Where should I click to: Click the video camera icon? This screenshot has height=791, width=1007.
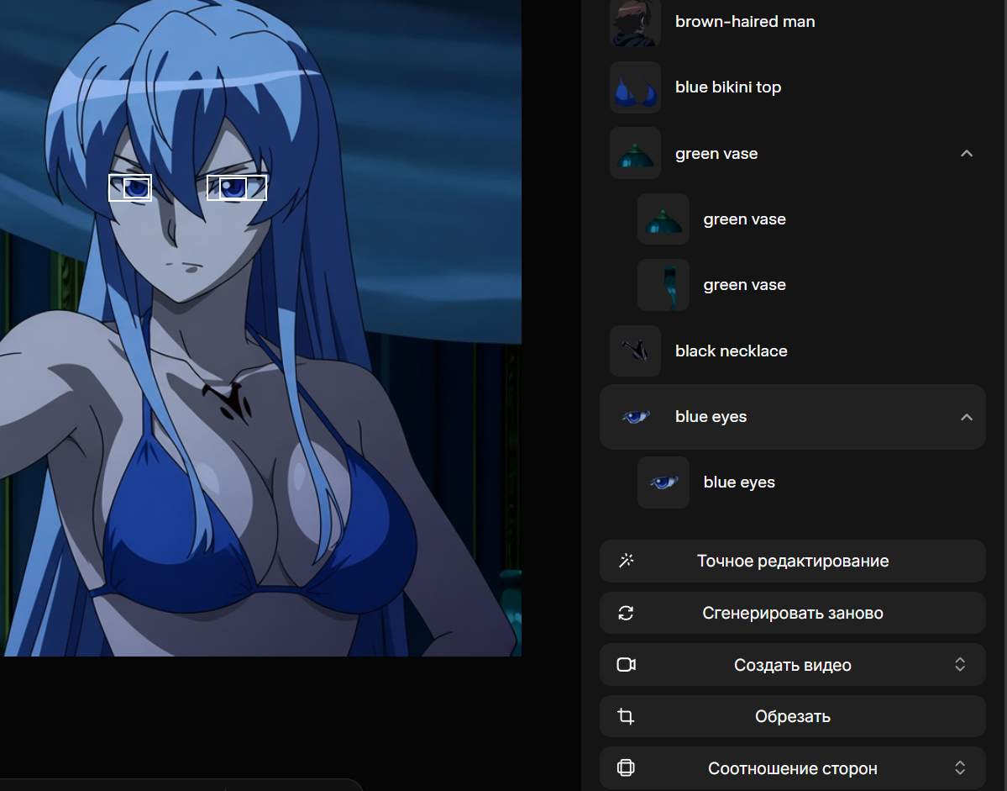pyautogui.click(x=627, y=664)
